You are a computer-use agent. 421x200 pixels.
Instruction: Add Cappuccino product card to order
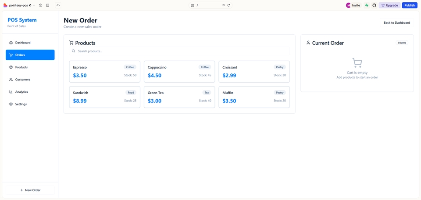pos(179,72)
